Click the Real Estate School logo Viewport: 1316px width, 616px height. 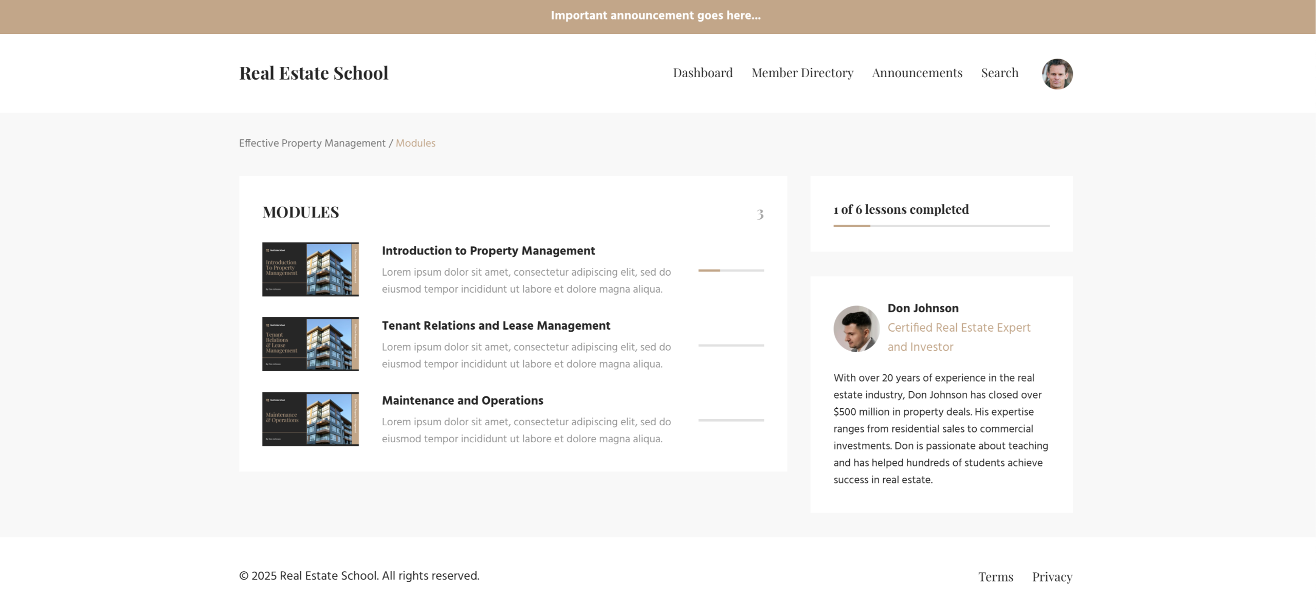[314, 73]
